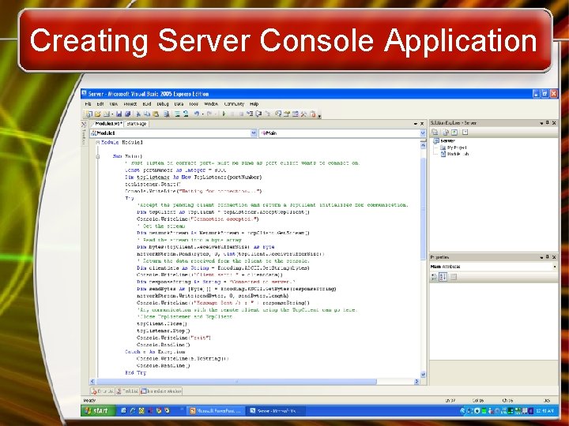Screen dimensions: 569x426
Task: Open the Edit menu
Action: (x=100, y=104)
